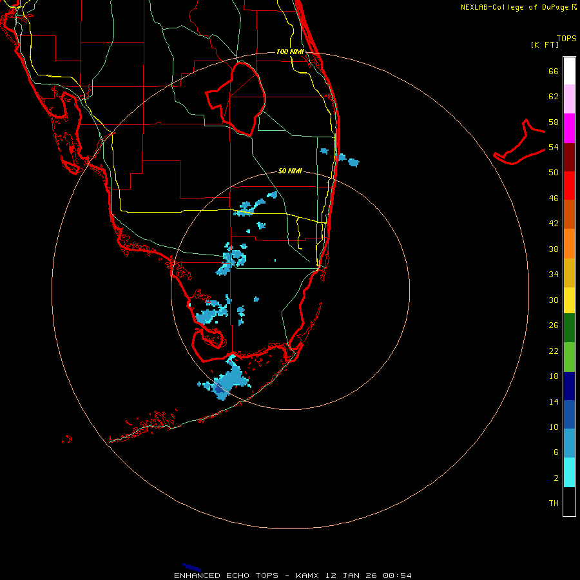
Task: Click the 50 NMI range ring label
Action: [x=290, y=171]
